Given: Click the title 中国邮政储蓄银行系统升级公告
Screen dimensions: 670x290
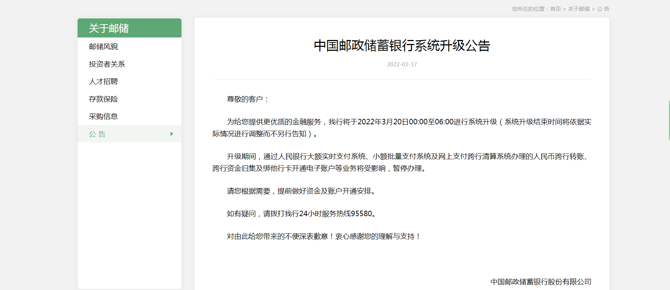Looking at the screenshot, I should point(402,46).
